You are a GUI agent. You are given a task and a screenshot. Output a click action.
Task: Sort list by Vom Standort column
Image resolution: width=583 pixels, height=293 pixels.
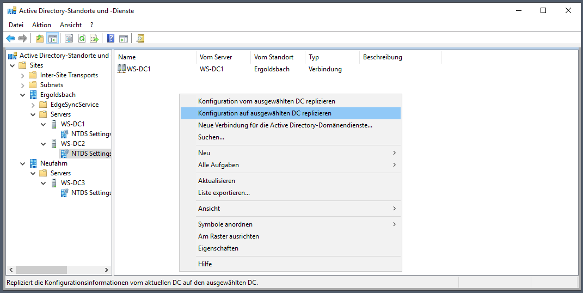click(278, 57)
